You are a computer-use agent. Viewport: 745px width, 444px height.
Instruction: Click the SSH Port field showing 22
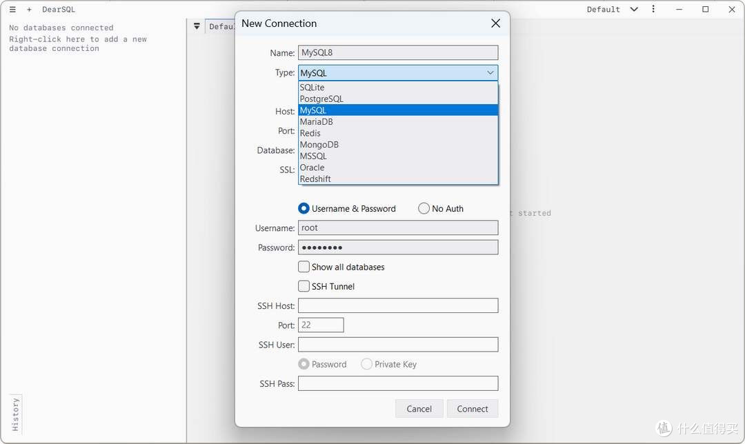pos(321,325)
